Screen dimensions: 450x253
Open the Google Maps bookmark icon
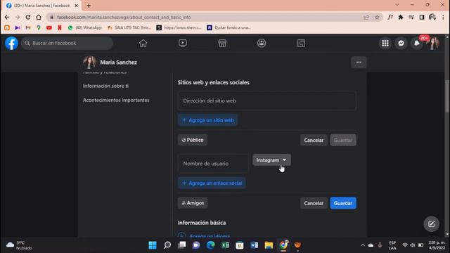click(39, 27)
